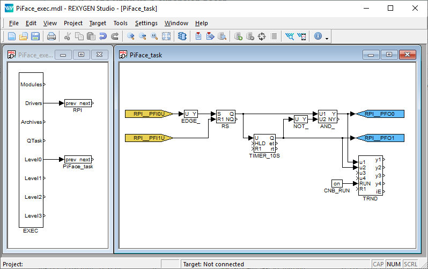
Task: Zoom out with the magnifier minus icon
Action: tap(142, 36)
